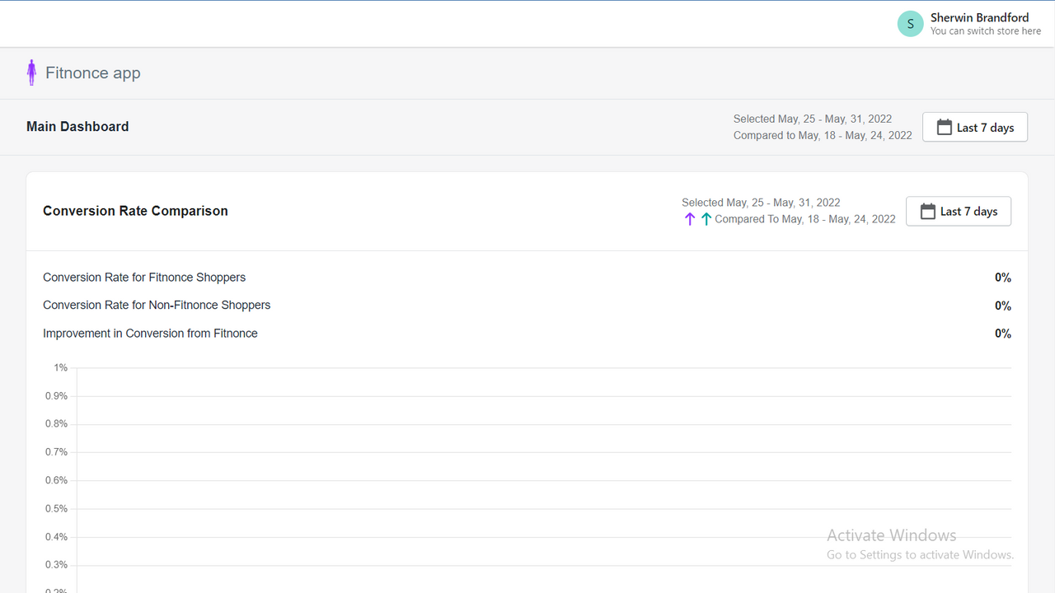The width and height of the screenshot is (1055, 593).
Task: Select the Main Dashboard heading
Action: [x=77, y=126]
